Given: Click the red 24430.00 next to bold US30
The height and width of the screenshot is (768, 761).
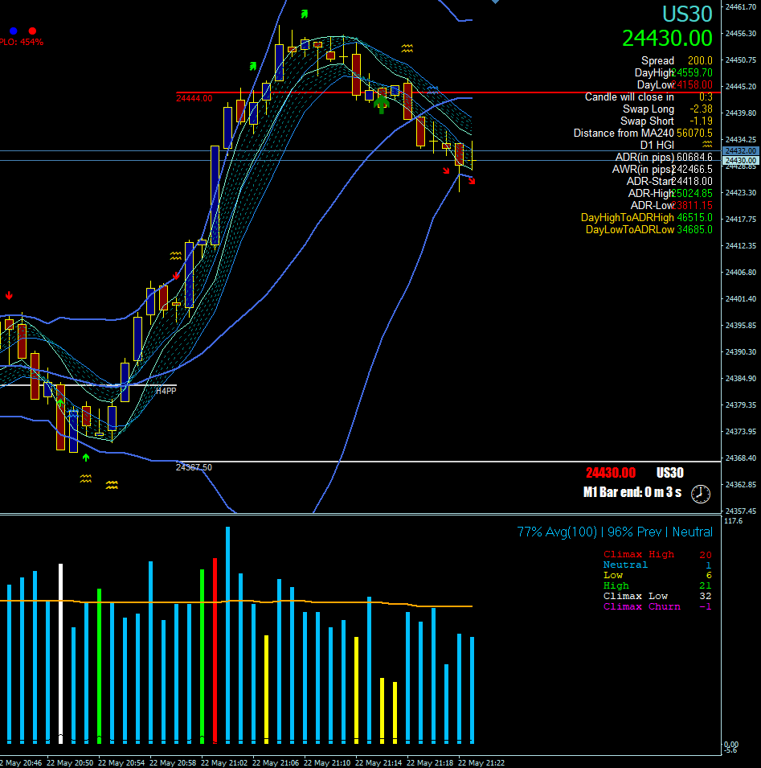Looking at the screenshot, I should pyautogui.click(x=611, y=473).
